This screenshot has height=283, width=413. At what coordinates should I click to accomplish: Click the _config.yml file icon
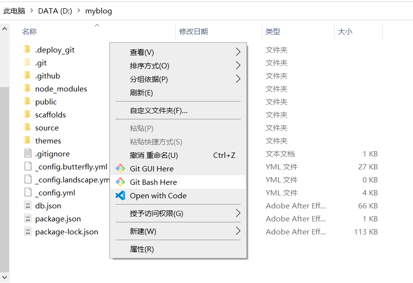[27, 193]
